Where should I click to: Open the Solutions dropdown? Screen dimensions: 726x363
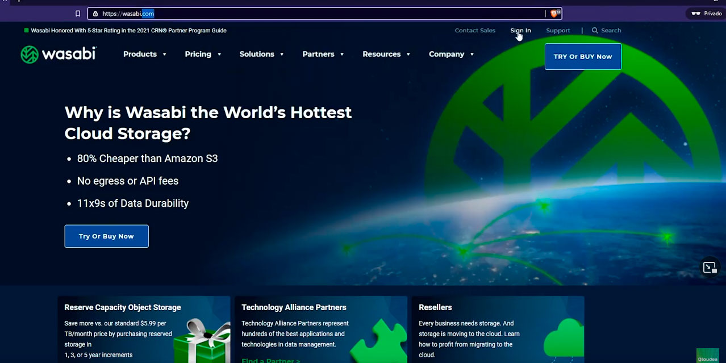coord(262,54)
